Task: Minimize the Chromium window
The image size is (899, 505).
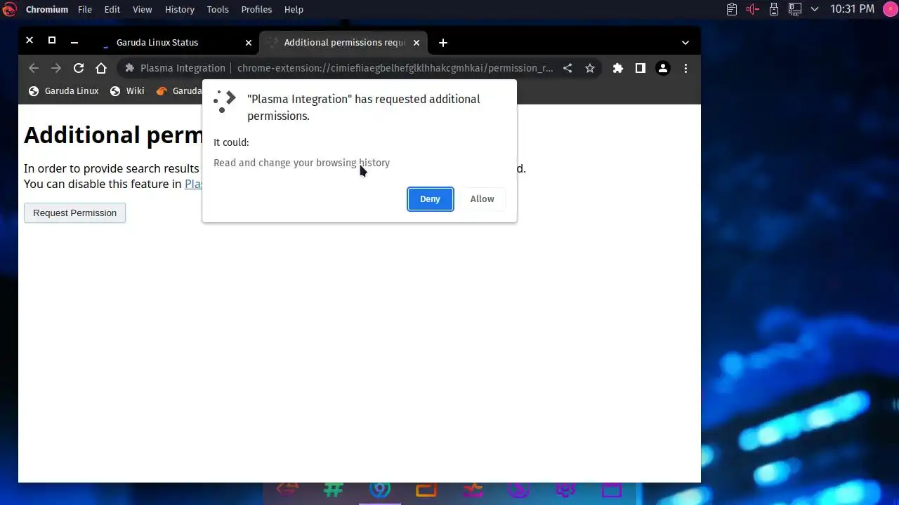Action: pyautogui.click(x=74, y=42)
